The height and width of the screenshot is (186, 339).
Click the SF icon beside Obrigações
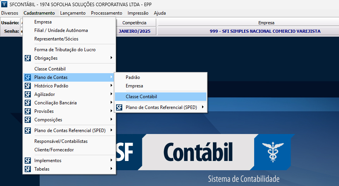click(x=27, y=58)
